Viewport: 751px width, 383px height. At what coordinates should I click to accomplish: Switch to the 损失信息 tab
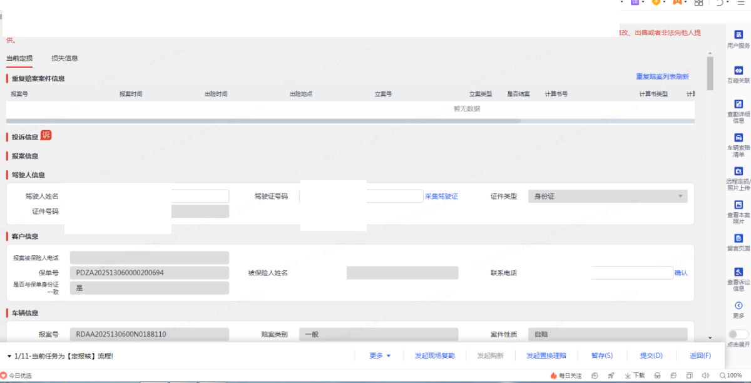pos(64,58)
